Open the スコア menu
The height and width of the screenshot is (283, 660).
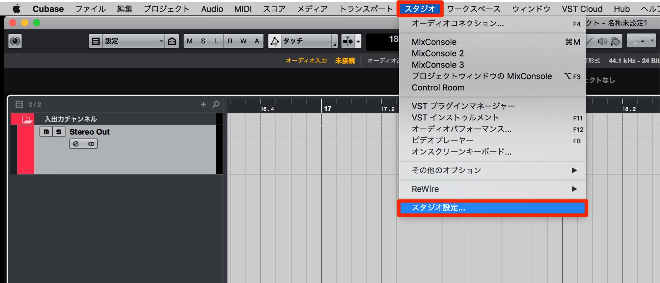point(274,9)
